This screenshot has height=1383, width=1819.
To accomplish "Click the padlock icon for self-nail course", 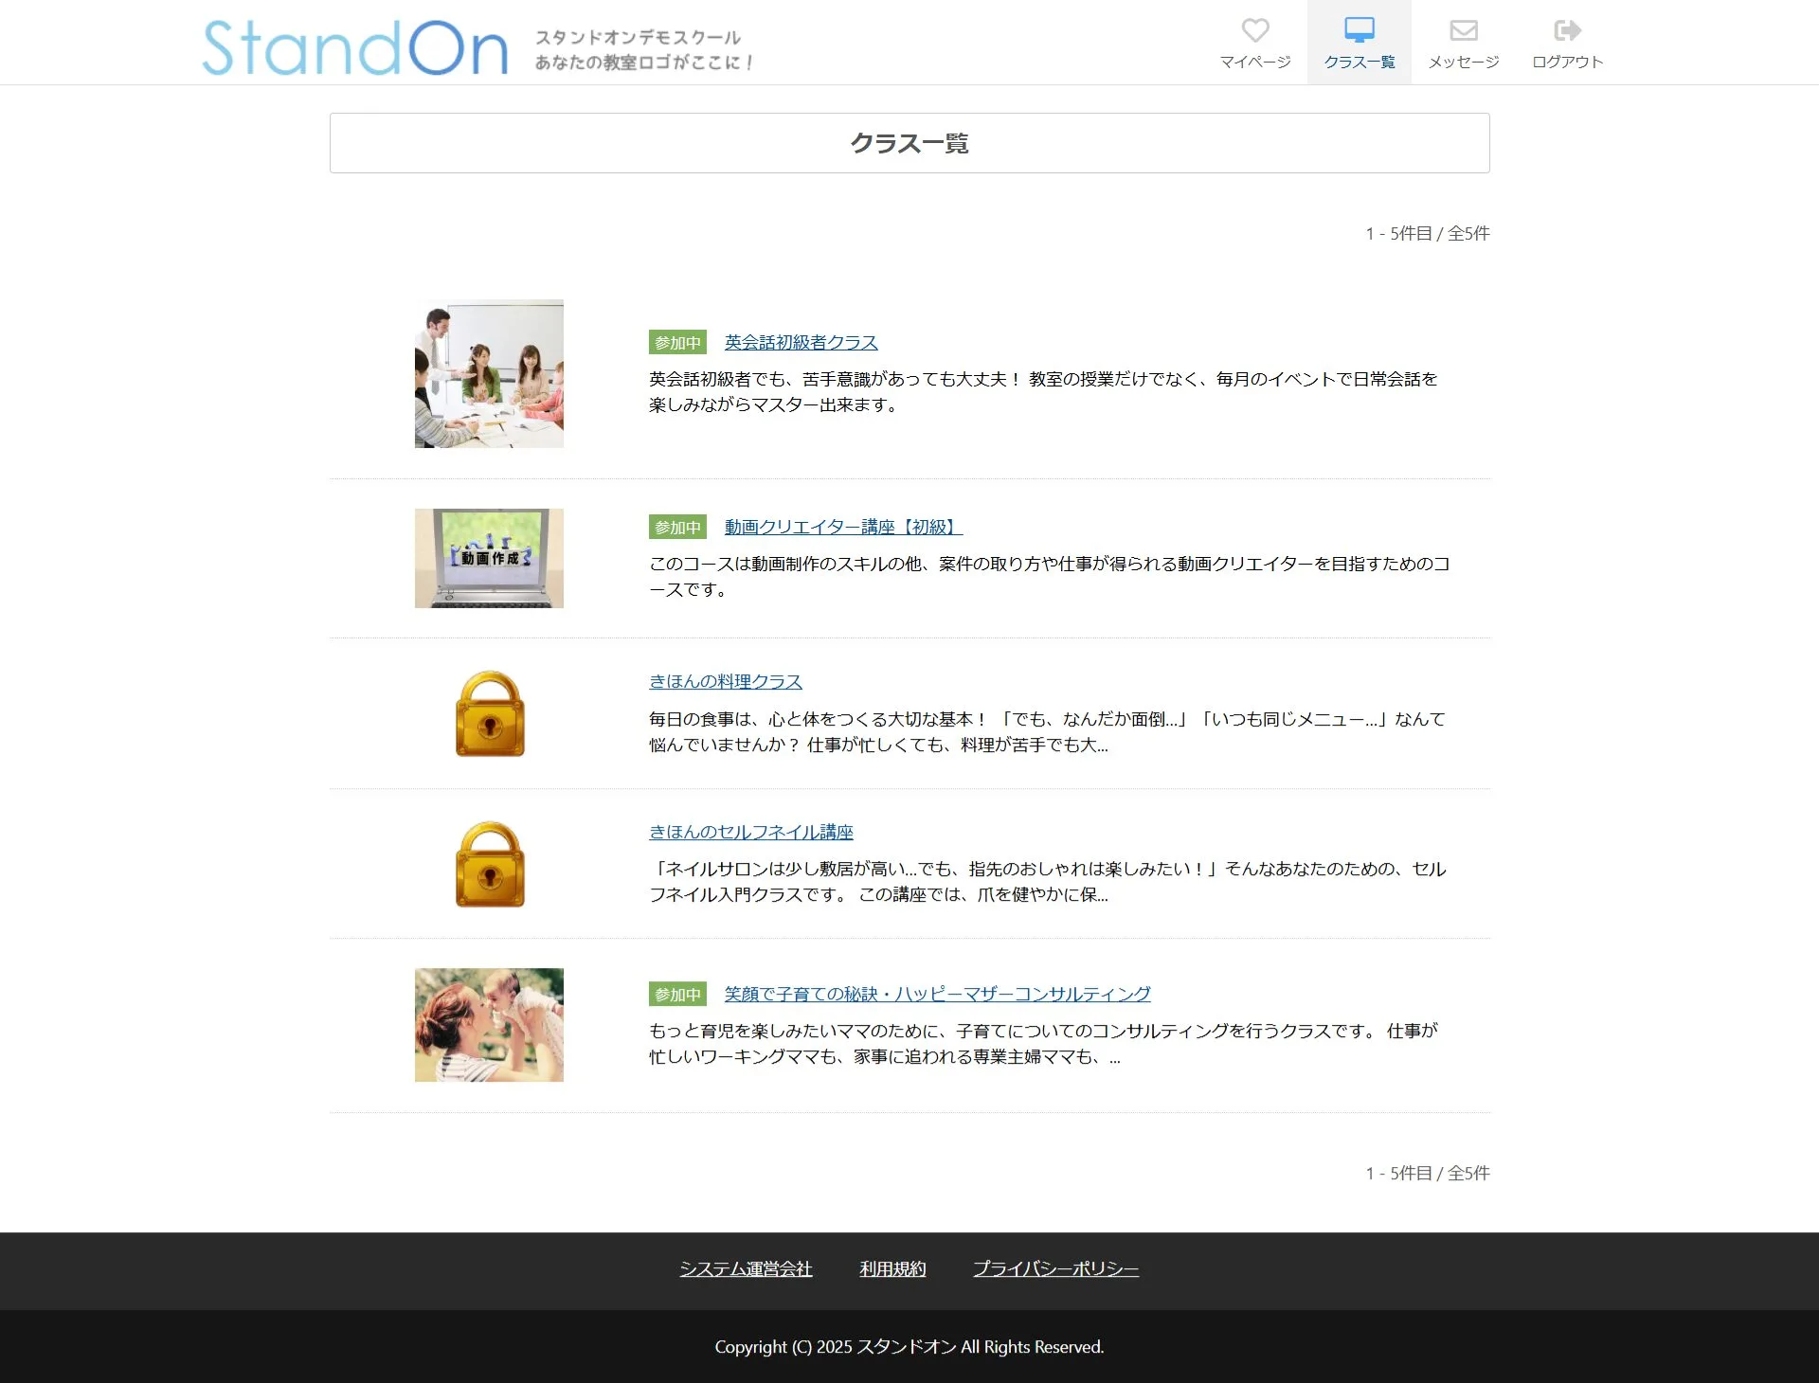I will point(490,864).
